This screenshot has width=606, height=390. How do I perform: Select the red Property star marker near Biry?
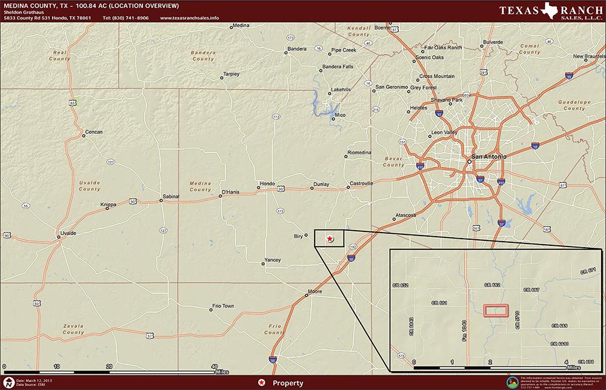pos(330,239)
